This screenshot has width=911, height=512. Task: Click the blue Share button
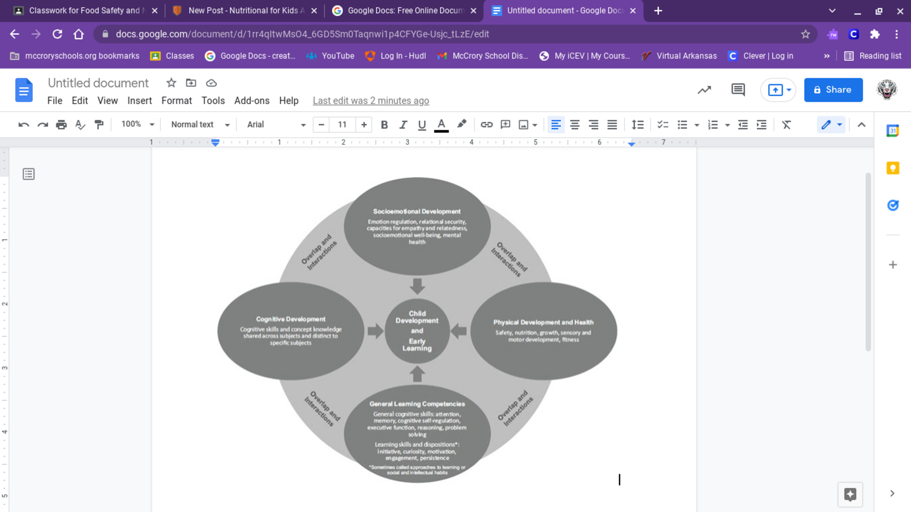pyautogui.click(x=833, y=90)
